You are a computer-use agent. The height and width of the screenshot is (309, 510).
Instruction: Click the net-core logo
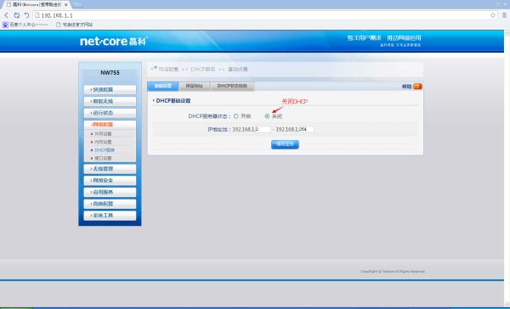114,42
